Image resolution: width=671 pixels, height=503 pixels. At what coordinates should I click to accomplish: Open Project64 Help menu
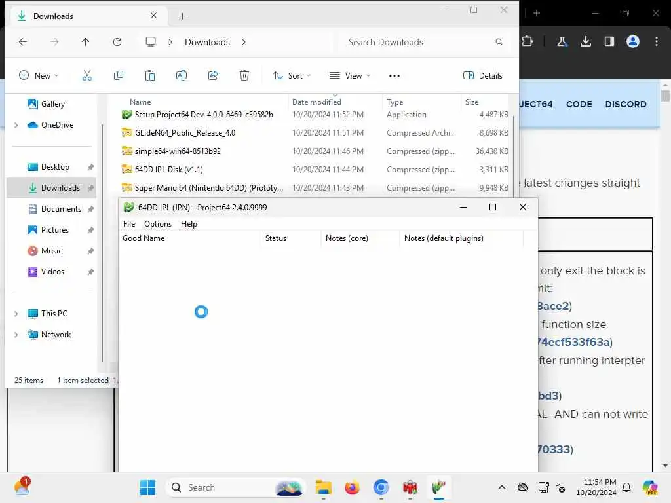coord(189,224)
